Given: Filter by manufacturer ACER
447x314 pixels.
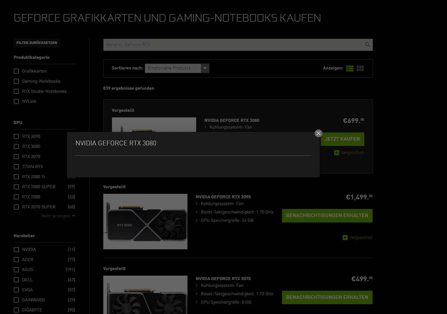Looking at the screenshot, I should pos(16,260).
